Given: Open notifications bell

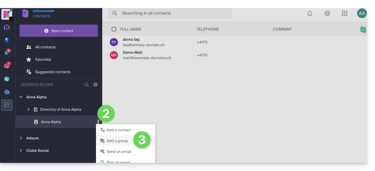Looking at the screenshot, I should click(310, 13).
